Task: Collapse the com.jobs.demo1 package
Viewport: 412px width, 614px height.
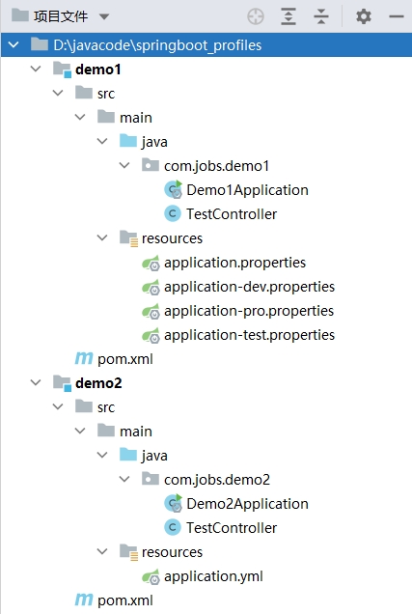Action: pyautogui.click(x=124, y=165)
